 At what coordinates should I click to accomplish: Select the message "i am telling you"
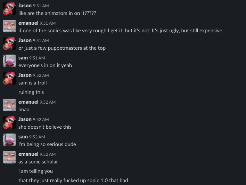pyautogui.click(x=35, y=171)
